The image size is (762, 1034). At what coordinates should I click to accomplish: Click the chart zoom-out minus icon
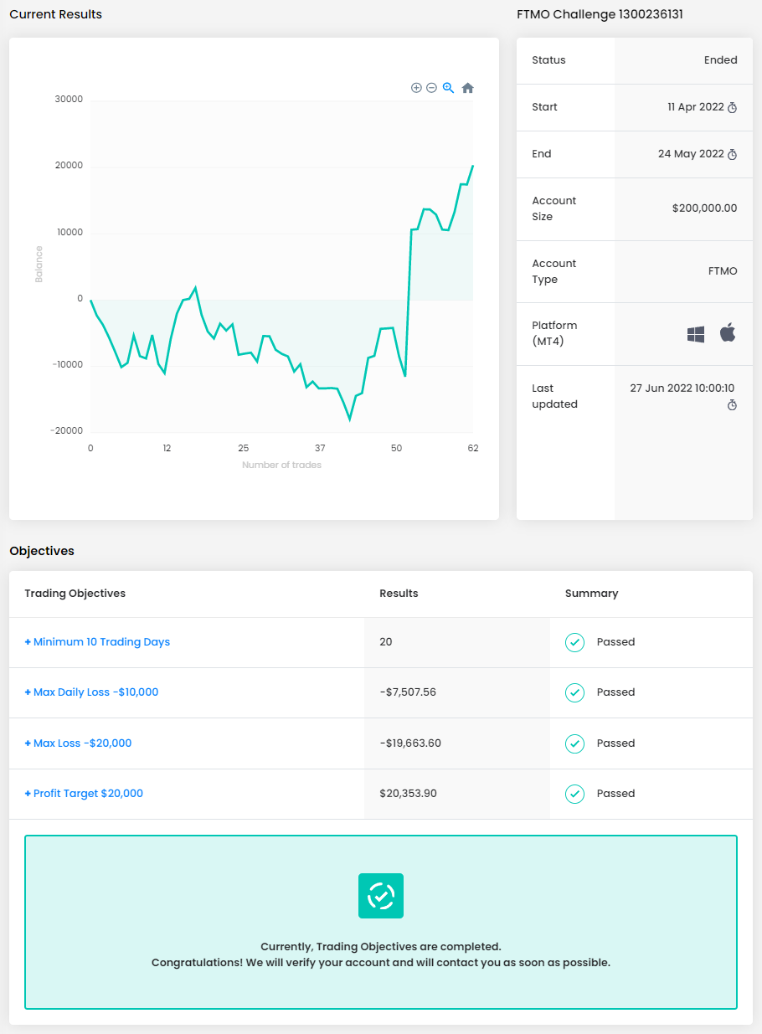(431, 88)
